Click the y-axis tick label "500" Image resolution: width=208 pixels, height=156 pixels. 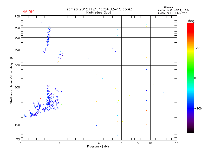(17, 38)
